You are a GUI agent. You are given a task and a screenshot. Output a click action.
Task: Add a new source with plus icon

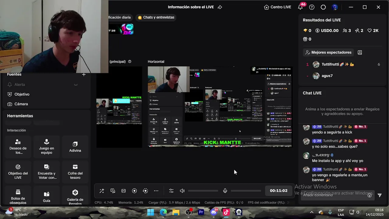[84, 74]
